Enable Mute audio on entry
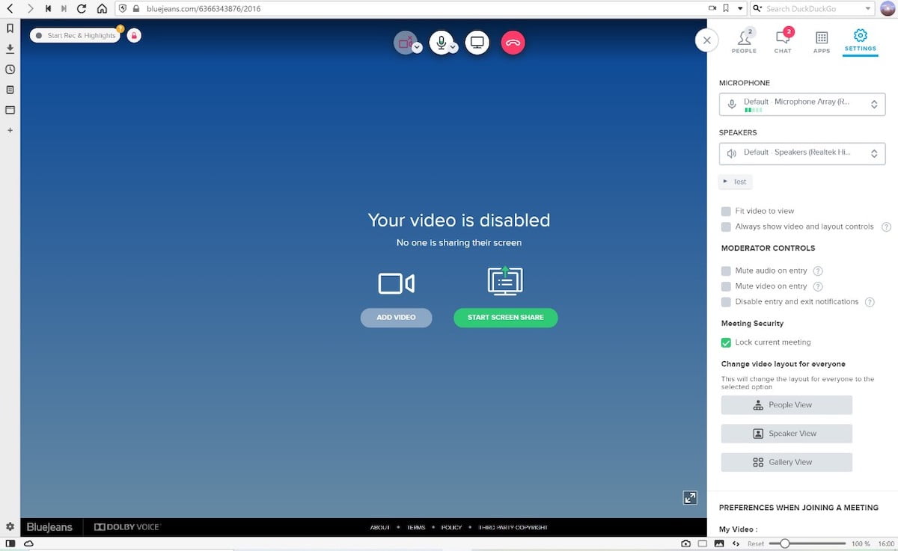This screenshot has width=898, height=551. 726,271
